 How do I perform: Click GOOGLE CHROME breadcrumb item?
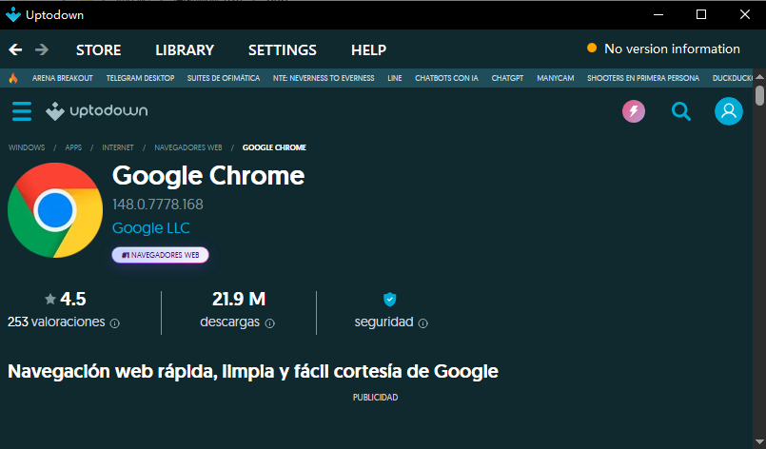click(274, 147)
